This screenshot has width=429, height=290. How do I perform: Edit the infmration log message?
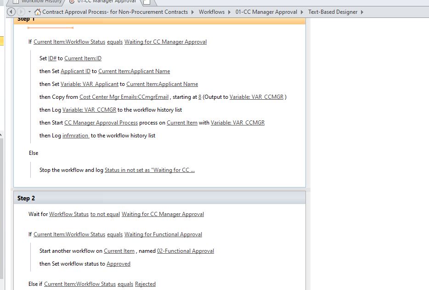point(76,136)
